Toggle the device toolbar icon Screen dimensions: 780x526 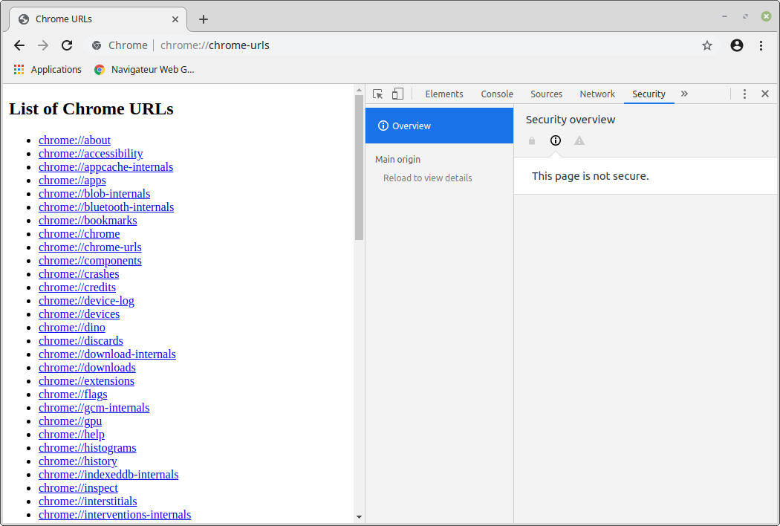397,94
